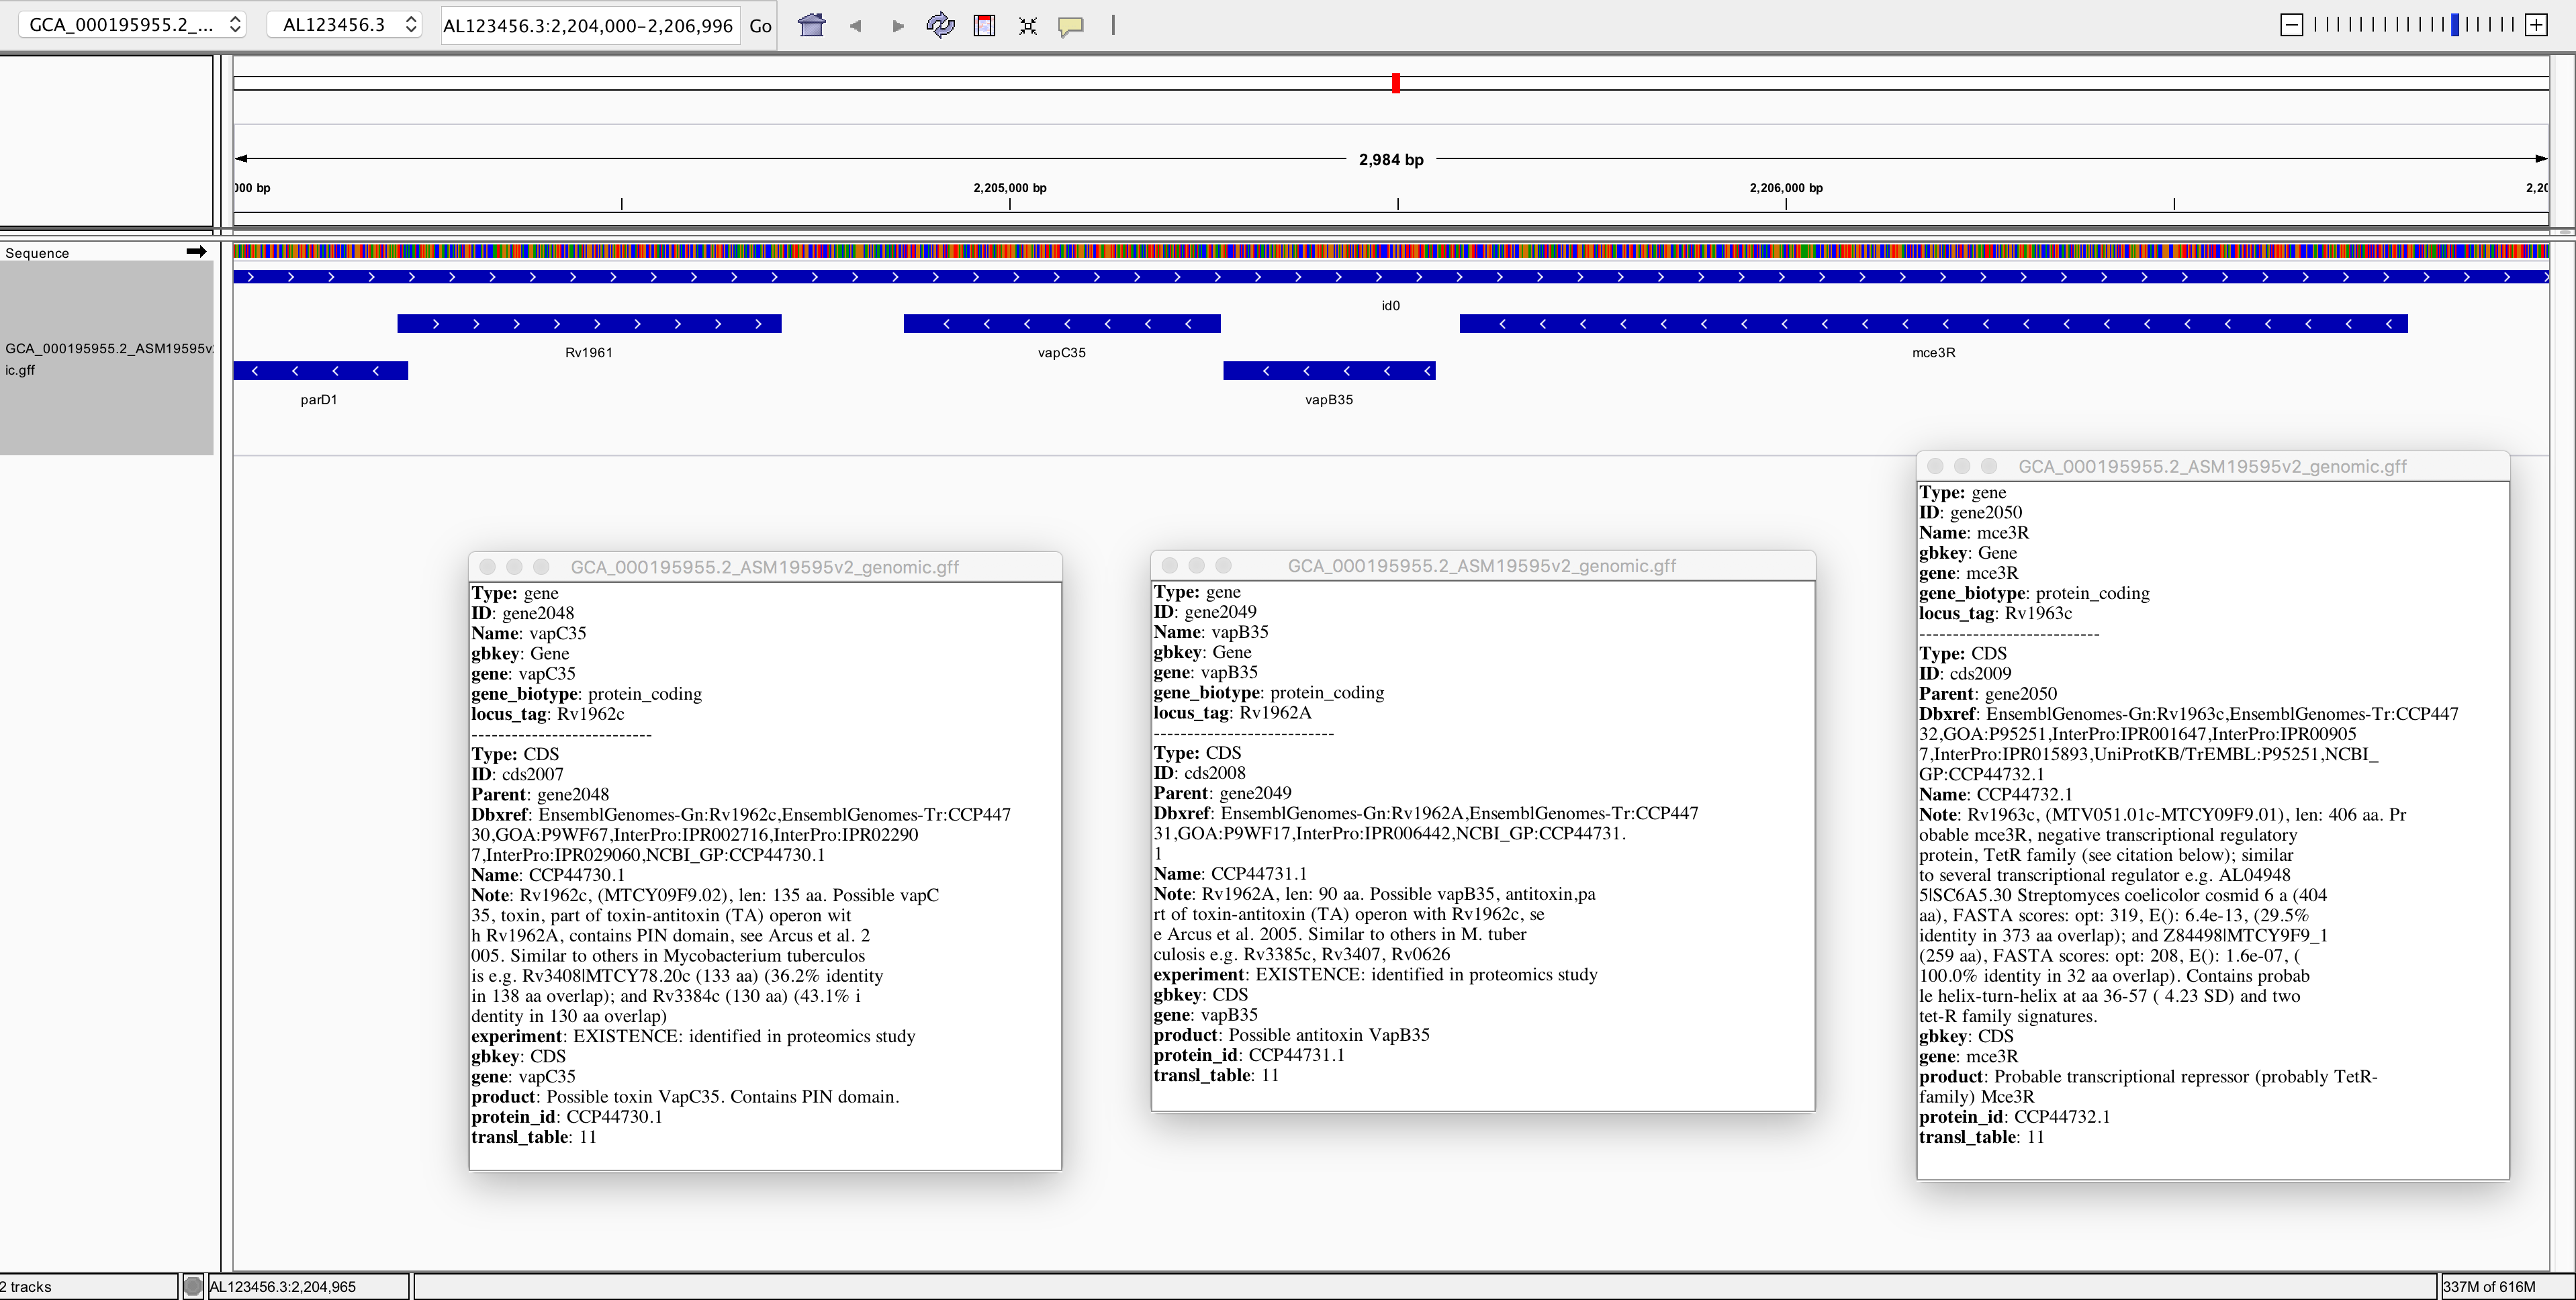The image size is (2576, 1300).
Task: Zoom out with the minus icon
Action: coord(2291,25)
